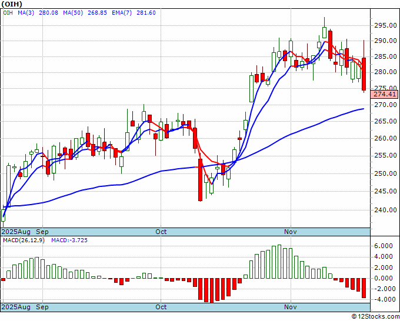Click the 290.00 price axis label
Image resolution: width=400 pixels, height=321 pixels.
[x=385, y=41]
